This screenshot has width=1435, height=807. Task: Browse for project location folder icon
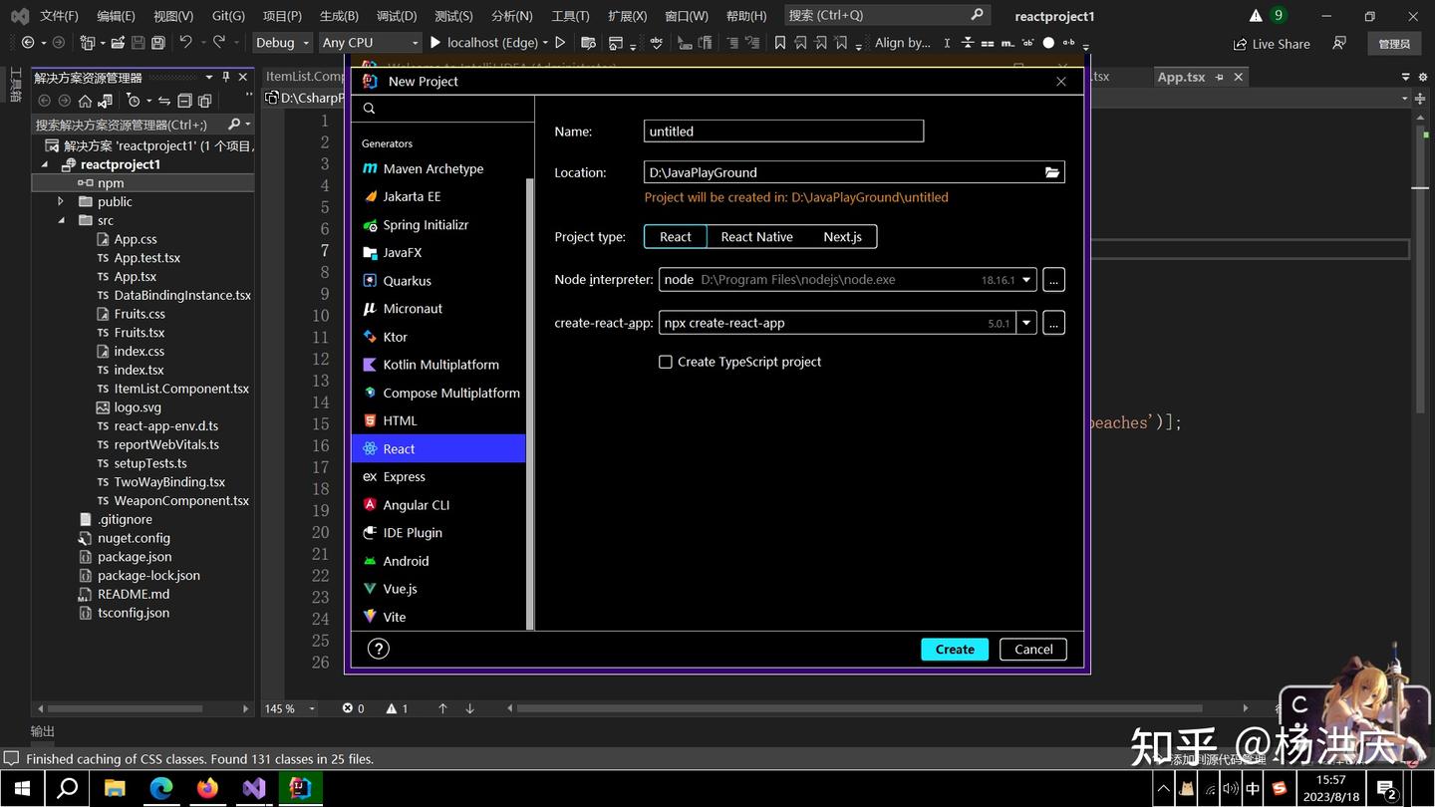[x=1051, y=172]
